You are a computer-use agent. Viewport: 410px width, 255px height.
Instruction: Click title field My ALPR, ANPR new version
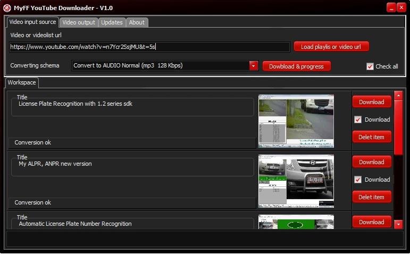pyautogui.click(x=132, y=167)
